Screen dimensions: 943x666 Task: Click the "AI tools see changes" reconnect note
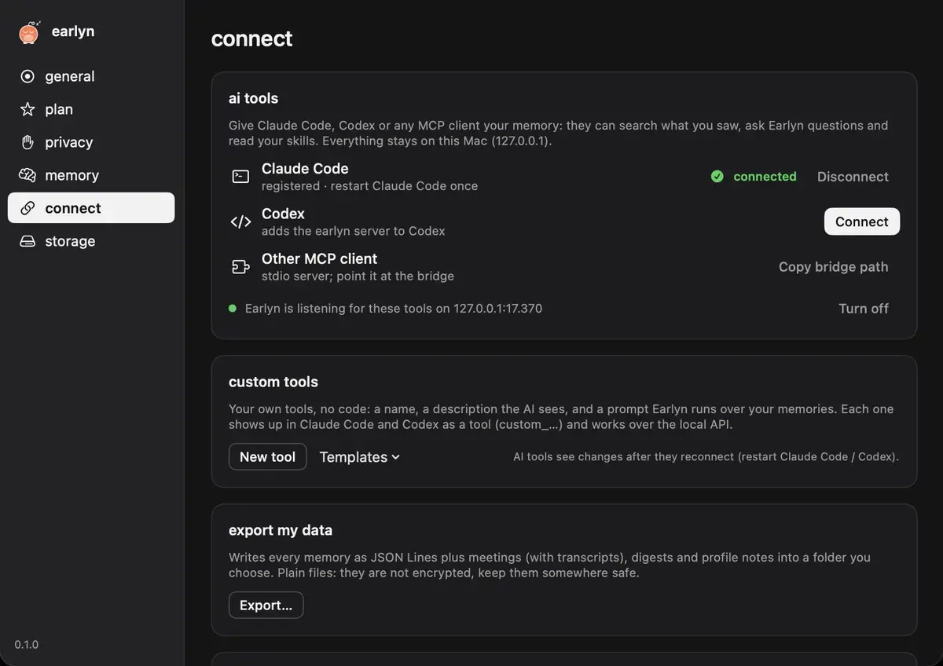coord(706,456)
